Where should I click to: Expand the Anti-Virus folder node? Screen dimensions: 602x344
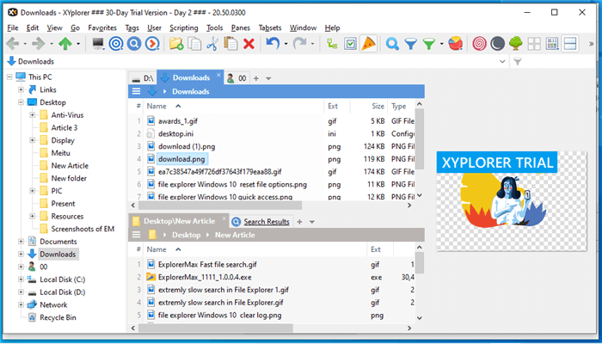pos(33,115)
